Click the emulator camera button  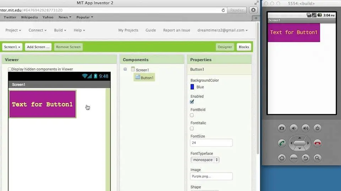coord(282,128)
